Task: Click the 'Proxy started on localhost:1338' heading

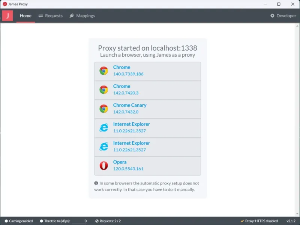Action: click(x=147, y=48)
